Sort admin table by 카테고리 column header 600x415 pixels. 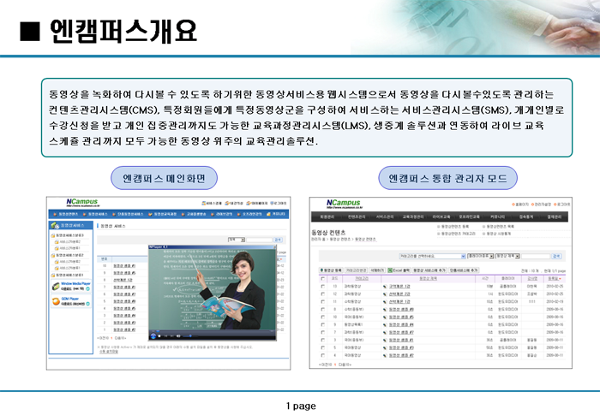362,279
